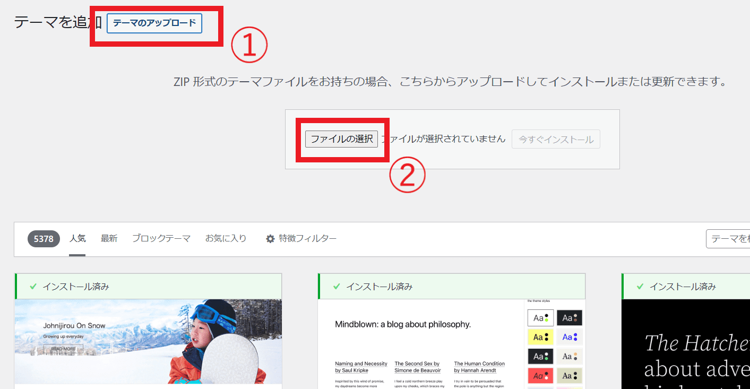Open the 特徴フィルター text link

(x=308, y=238)
